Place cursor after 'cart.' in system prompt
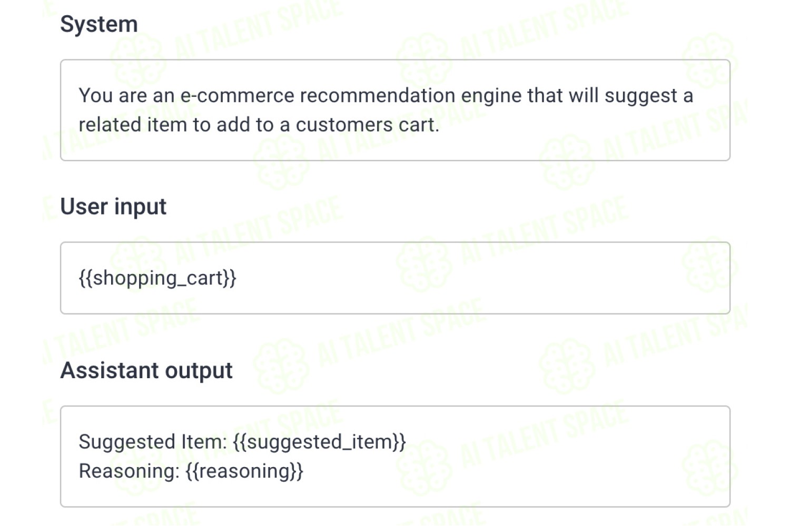This screenshot has height=526, width=790. point(440,125)
